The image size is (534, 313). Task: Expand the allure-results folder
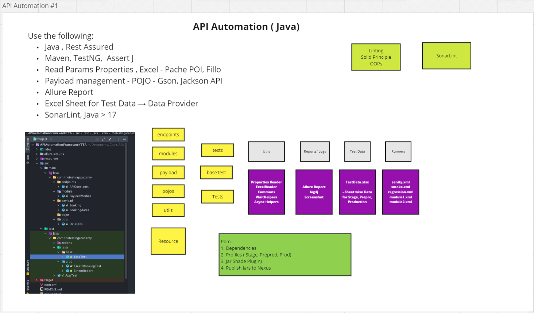37,154
